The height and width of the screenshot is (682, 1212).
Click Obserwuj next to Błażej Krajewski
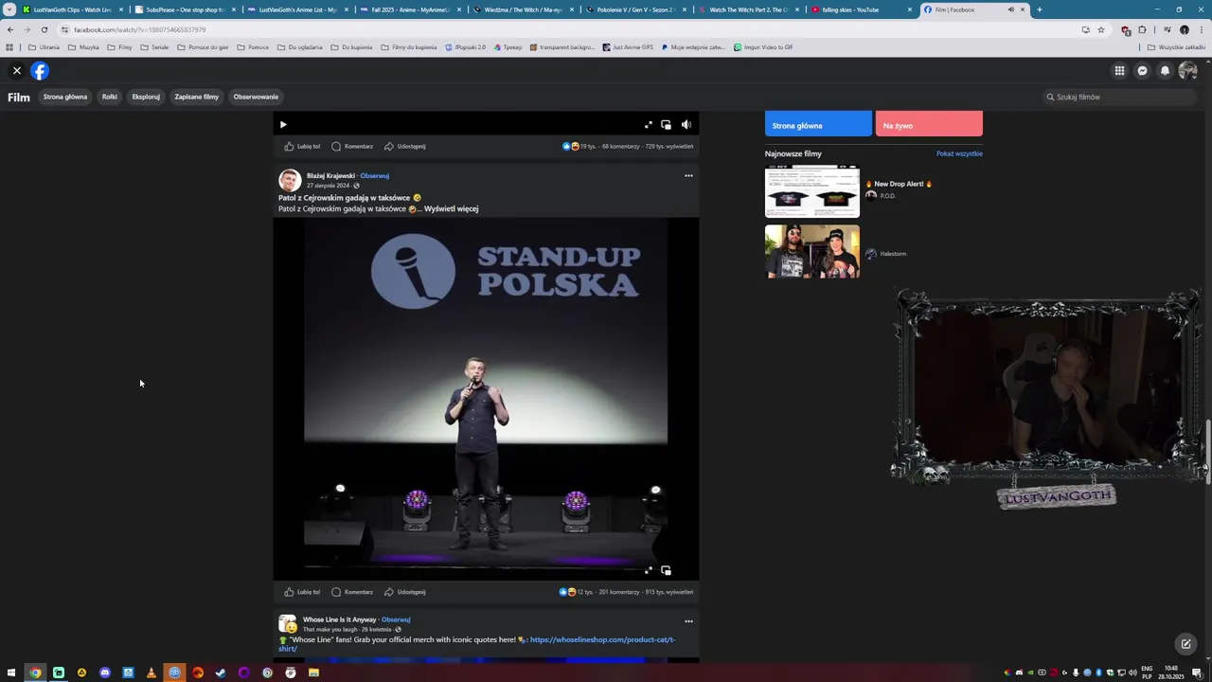click(375, 175)
